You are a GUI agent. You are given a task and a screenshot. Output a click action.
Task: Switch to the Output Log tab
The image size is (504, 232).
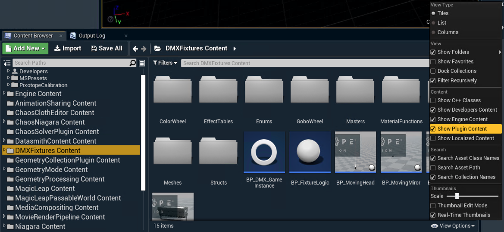91,36
